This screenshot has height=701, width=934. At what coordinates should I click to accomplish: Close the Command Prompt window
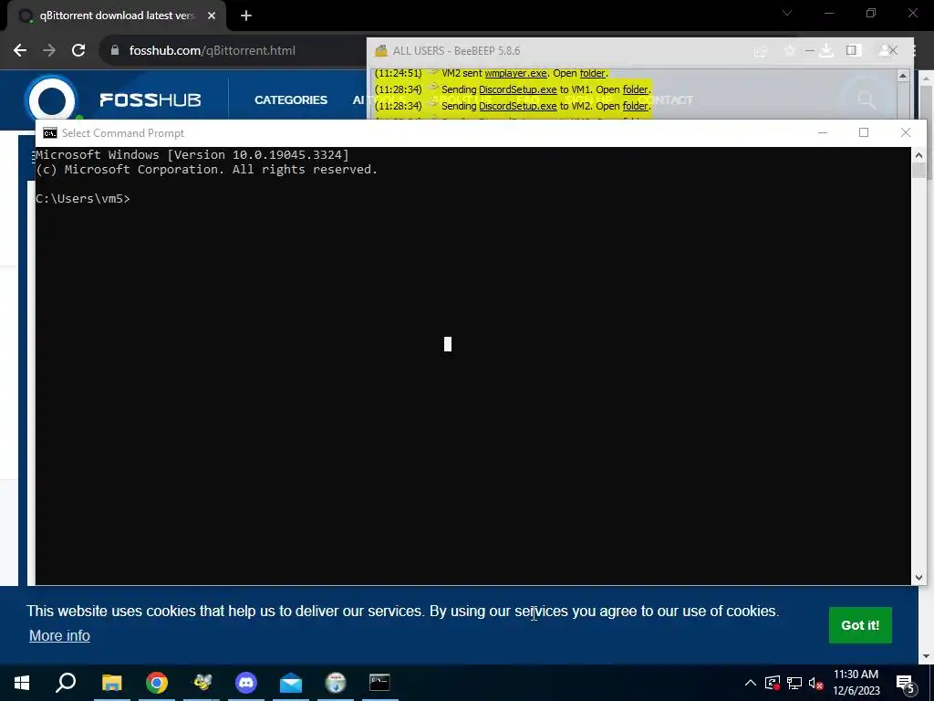(x=906, y=132)
